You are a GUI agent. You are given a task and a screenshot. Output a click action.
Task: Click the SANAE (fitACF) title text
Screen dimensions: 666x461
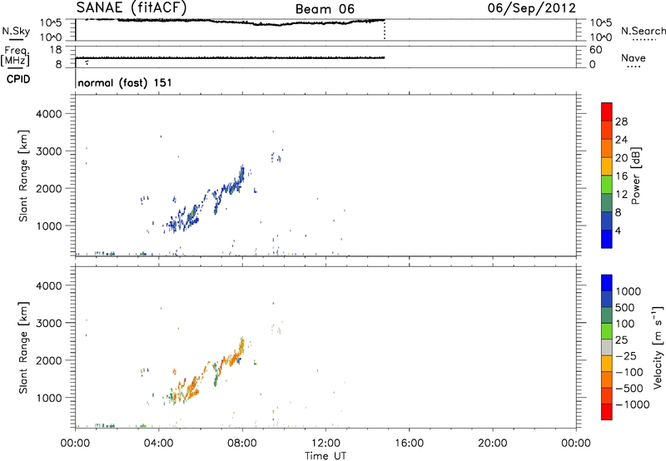click(132, 7)
